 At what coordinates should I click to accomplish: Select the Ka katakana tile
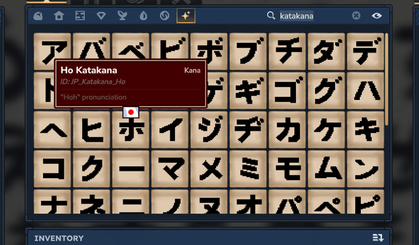287,130
